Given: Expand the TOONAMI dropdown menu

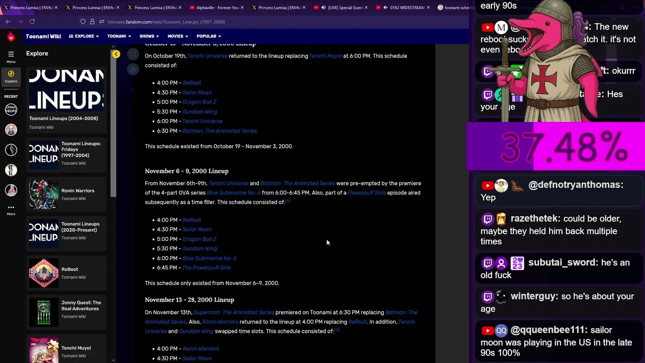Looking at the screenshot, I should coord(119,36).
